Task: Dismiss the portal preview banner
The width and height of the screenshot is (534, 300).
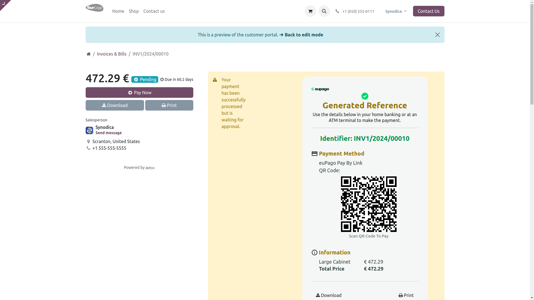Action: [x=437, y=35]
